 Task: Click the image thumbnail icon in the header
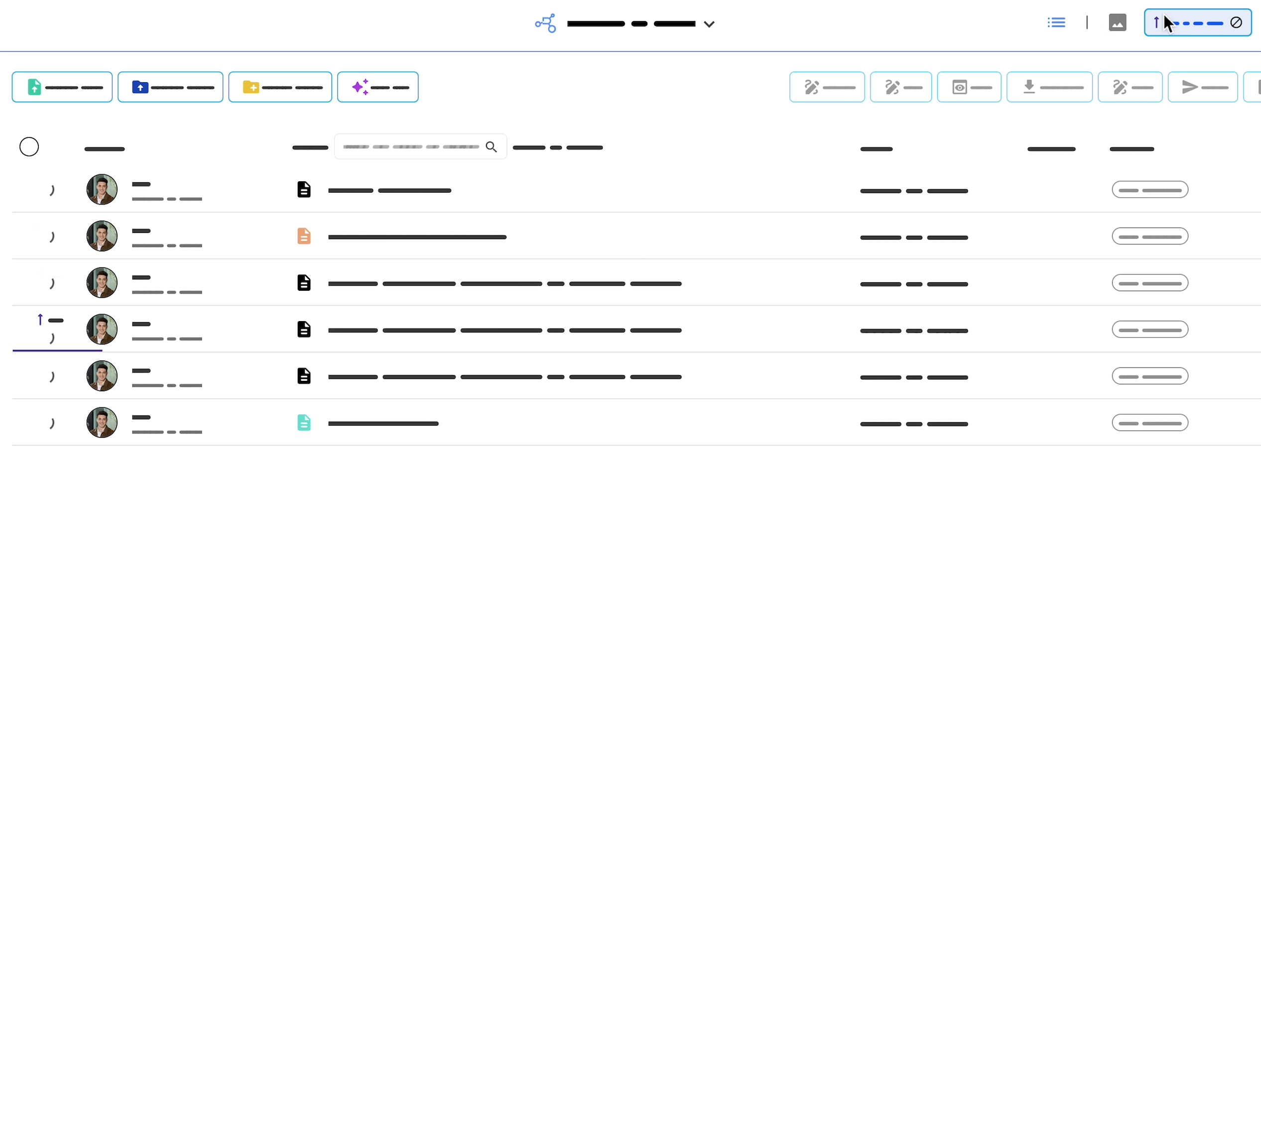[x=1118, y=22]
